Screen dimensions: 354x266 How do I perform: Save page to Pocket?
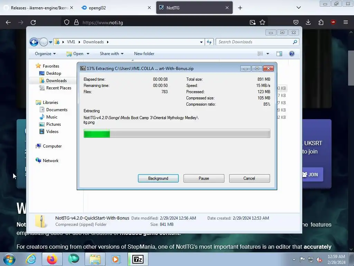296,22
